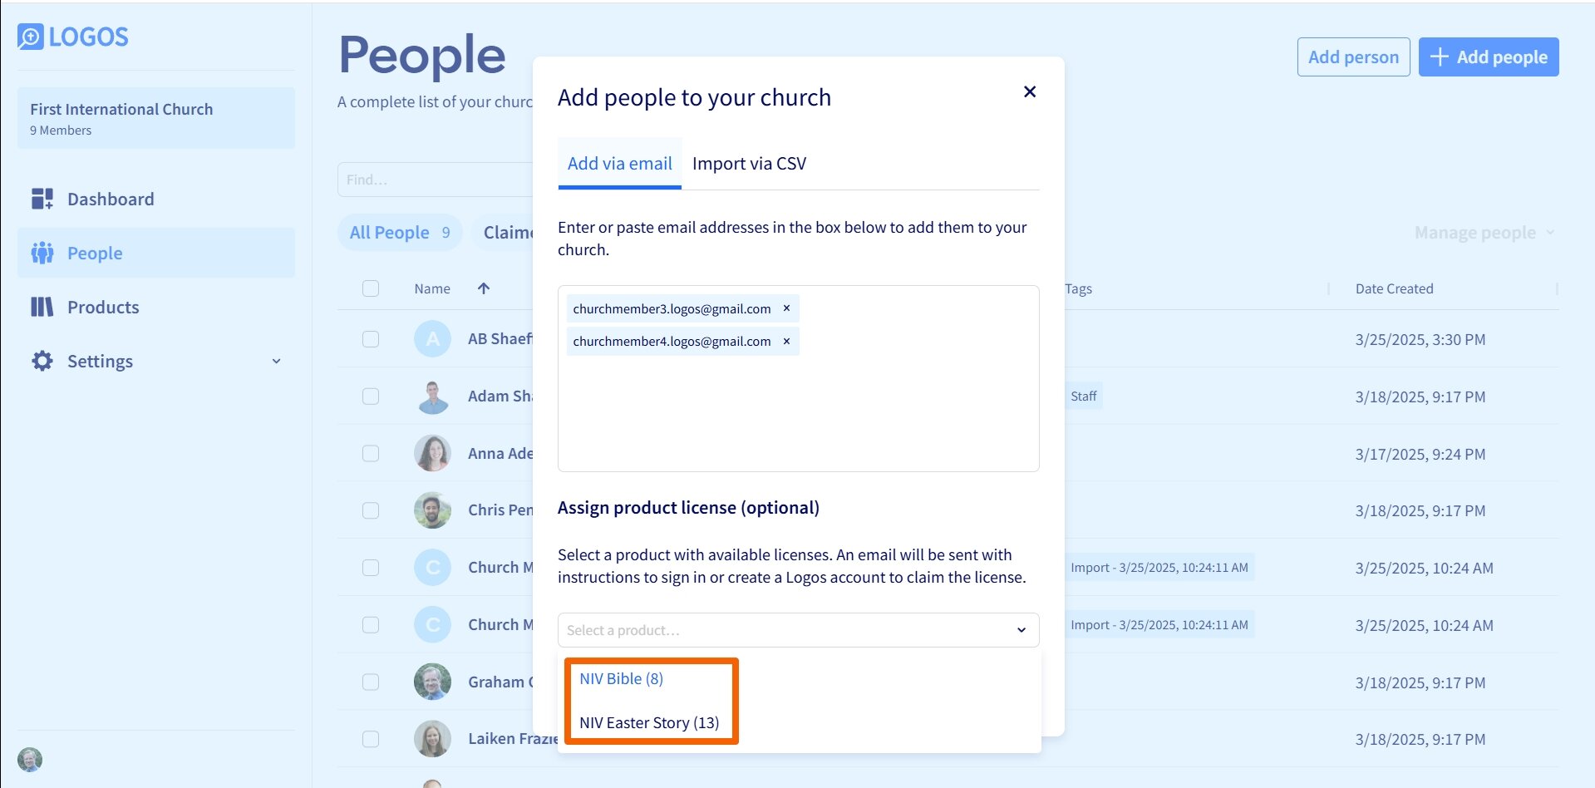Check the Laiken Frazier row checkbox
Screen dimensions: 1595x788
click(371, 739)
